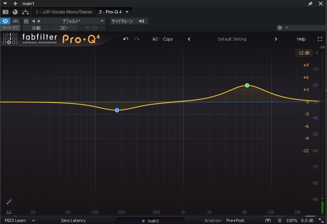
Task: Click the MIDI Learn button
Action: [15, 220]
